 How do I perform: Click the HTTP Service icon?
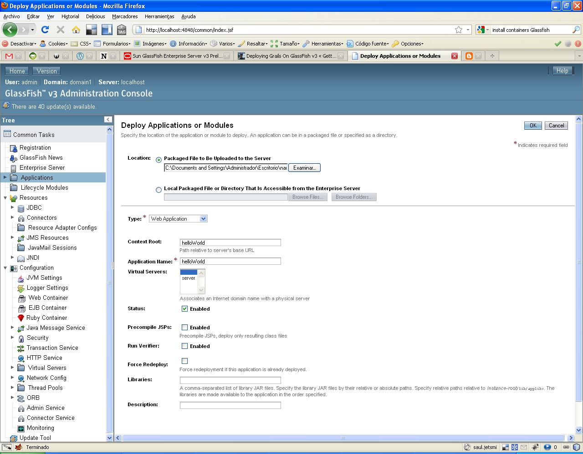click(x=21, y=358)
